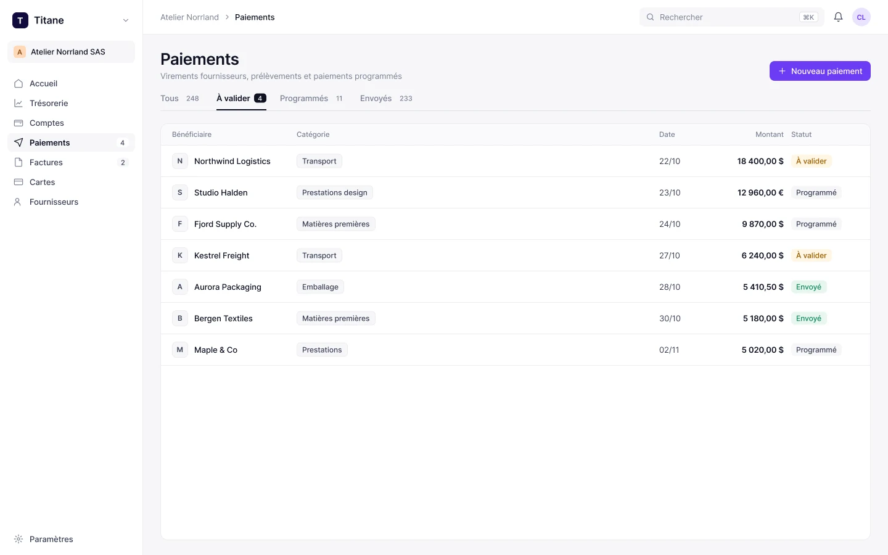Open the Bergen Textiles payment row
The image size is (888, 555).
click(516, 318)
